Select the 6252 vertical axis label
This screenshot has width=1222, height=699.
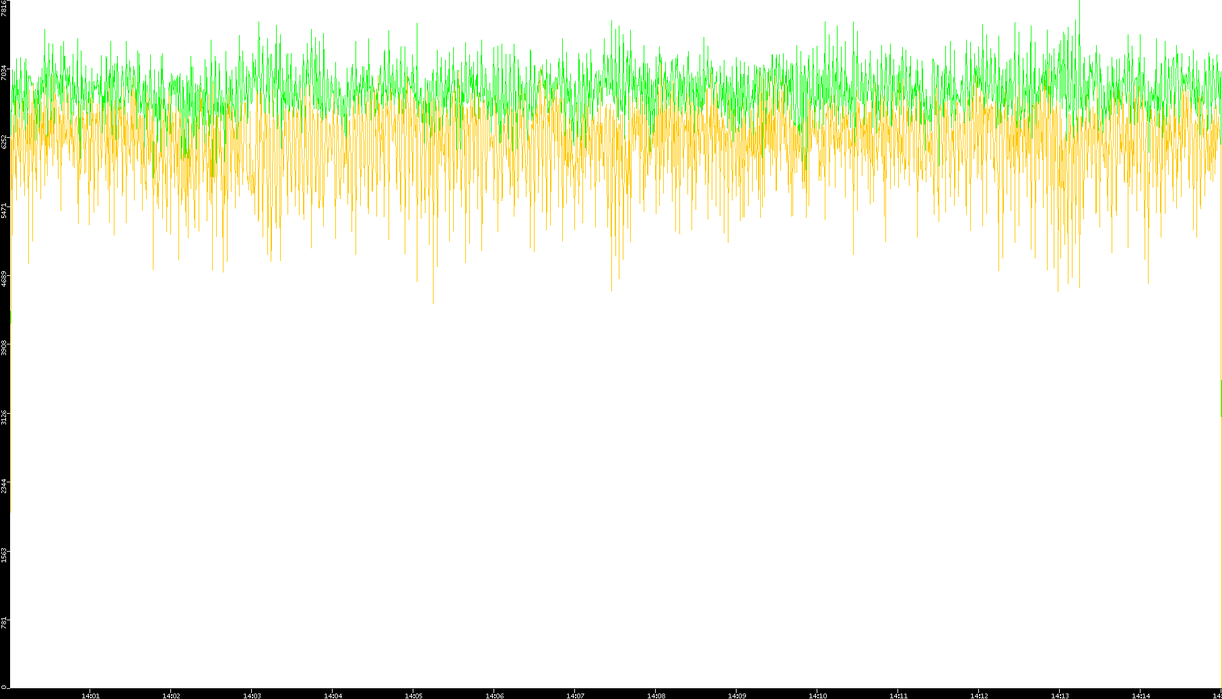click(x=5, y=141)
